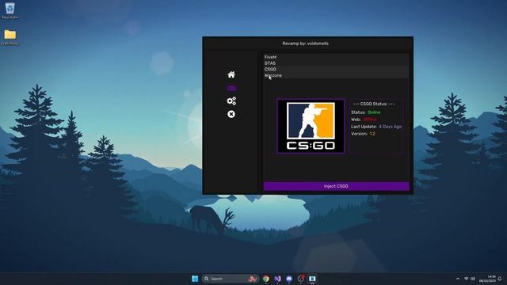
Task: Click the 'CSGO Status' heading
Action: (x=373, y=104)
